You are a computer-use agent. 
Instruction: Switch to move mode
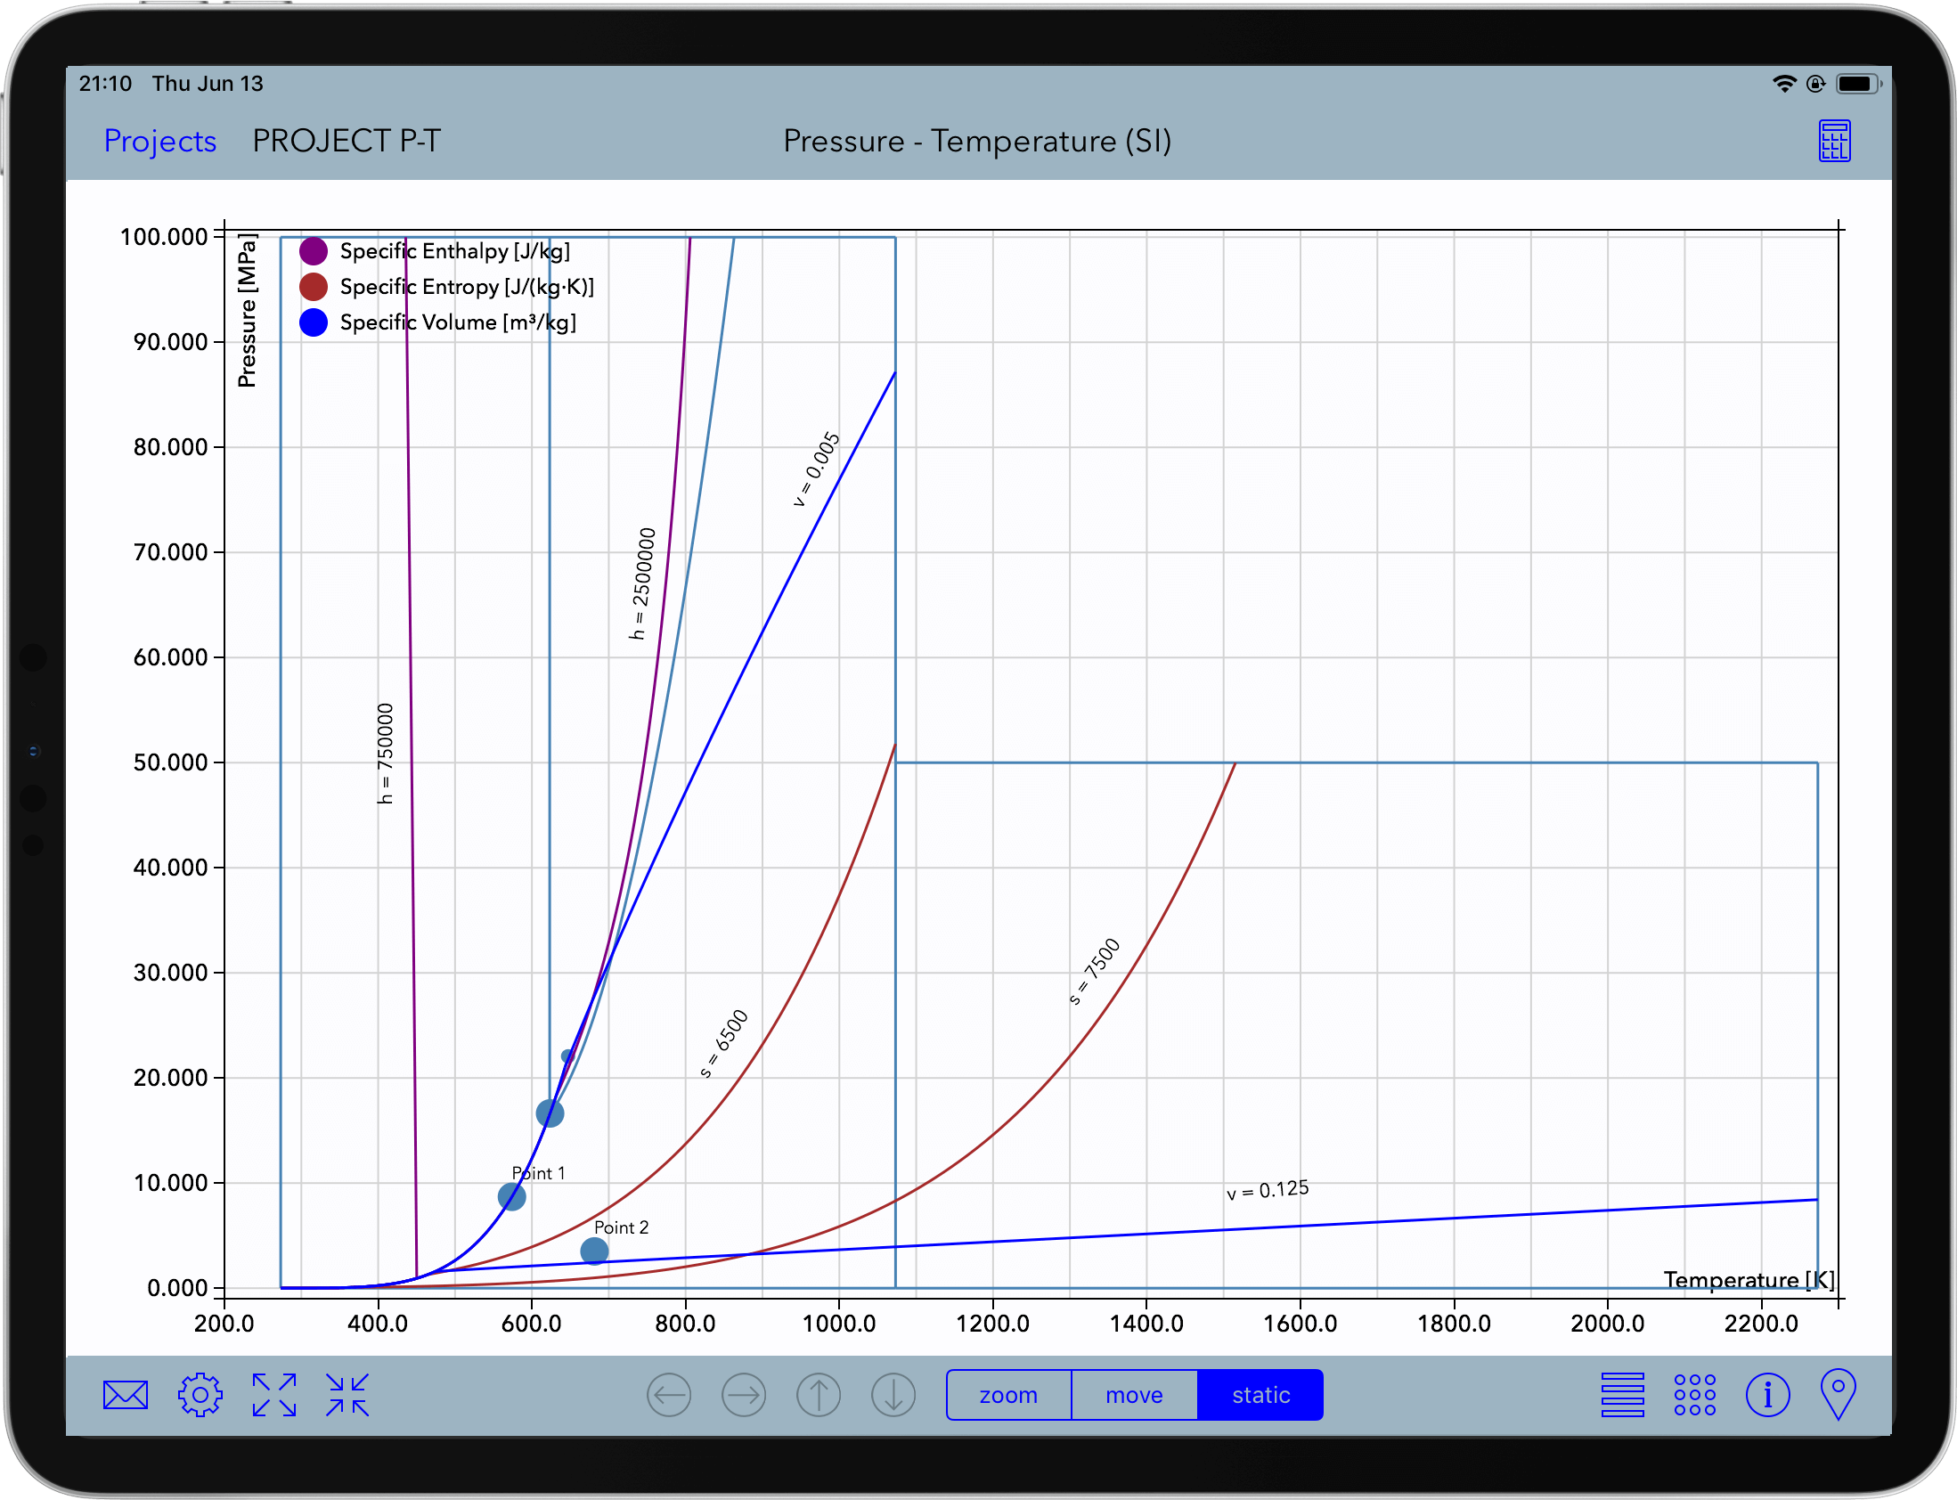pyautogui.click(x=1134, y=1395)
